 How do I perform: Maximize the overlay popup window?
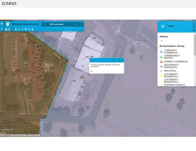click(x=119, y=60)
